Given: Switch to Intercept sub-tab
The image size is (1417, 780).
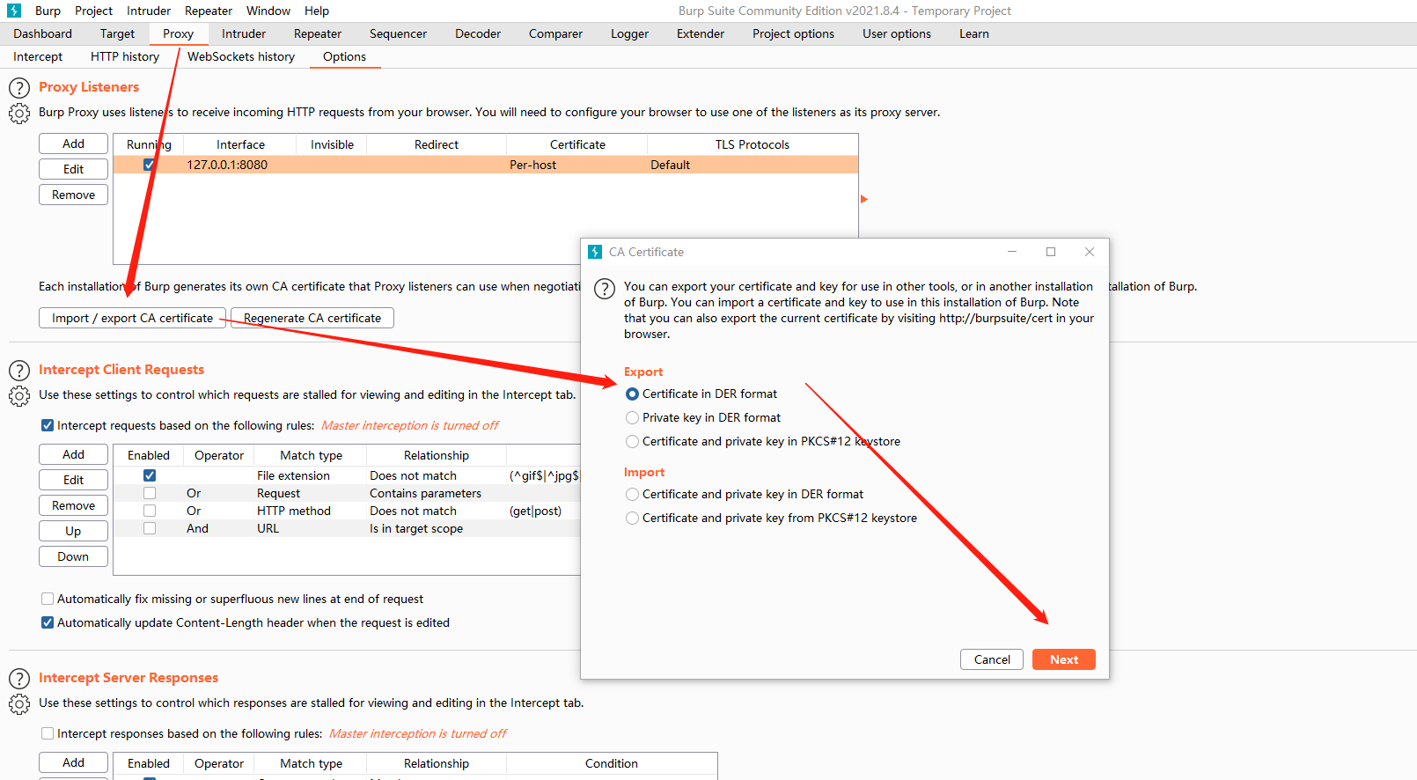Looking at the screenshot, I should point(38,56).
